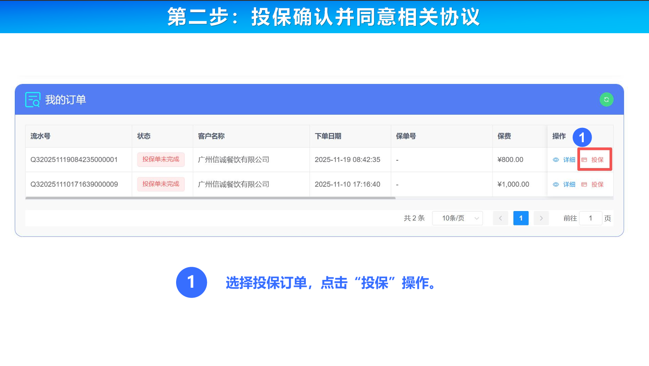Screen dimensions: 649x366
Task: Open 详细 for order Q320251110171639000009
Action: [x=569, y=184]
